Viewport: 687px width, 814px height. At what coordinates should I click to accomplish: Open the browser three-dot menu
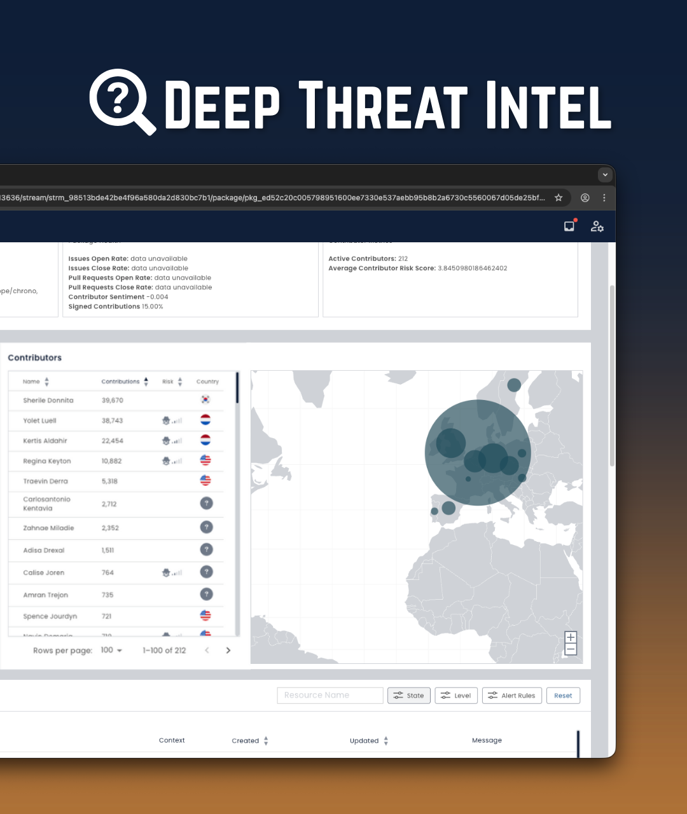[x=604, y=198]
